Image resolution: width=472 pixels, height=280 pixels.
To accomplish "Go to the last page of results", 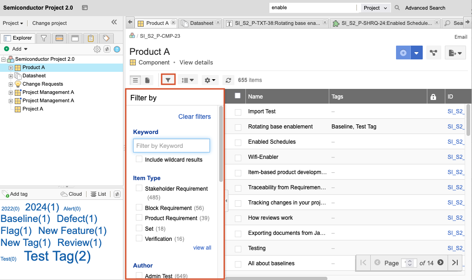I will [x=455, y=262].
